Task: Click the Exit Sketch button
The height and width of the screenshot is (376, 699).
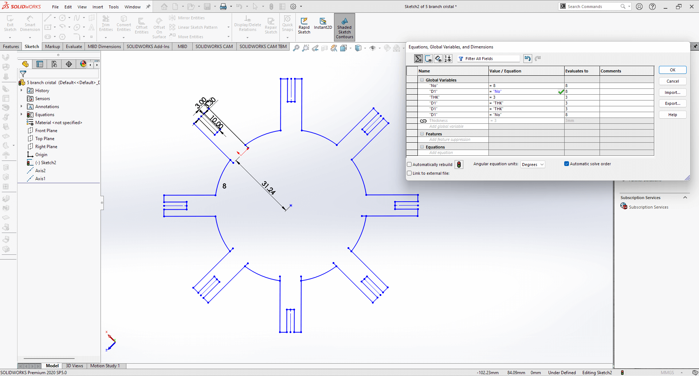Action: (x=10, y=24)
